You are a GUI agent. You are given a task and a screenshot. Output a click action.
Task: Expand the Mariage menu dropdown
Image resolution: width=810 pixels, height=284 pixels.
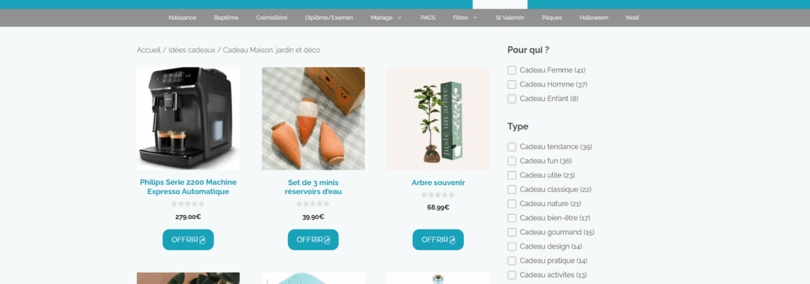[x=386, y=18]
